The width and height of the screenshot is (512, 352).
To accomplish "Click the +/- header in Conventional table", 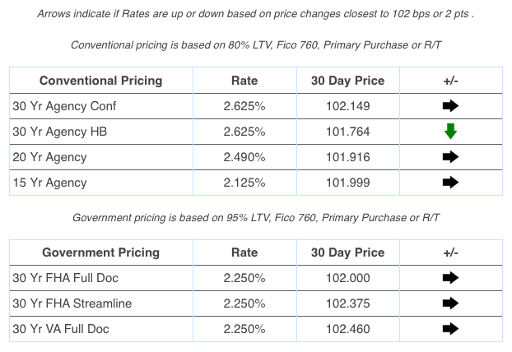I will 450,81.
